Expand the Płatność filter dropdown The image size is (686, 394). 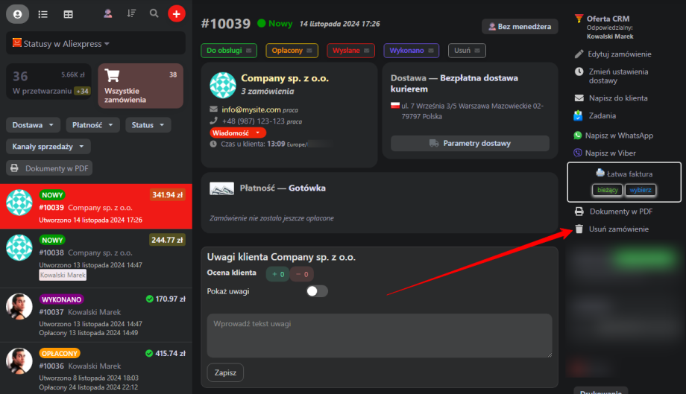tap(93, 125)
